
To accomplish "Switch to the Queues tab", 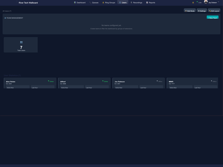I will [x=94, y=3].
